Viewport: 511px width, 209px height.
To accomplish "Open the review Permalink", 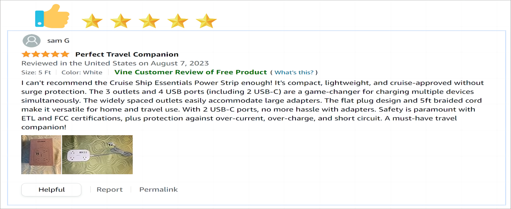I will point(158,190).
